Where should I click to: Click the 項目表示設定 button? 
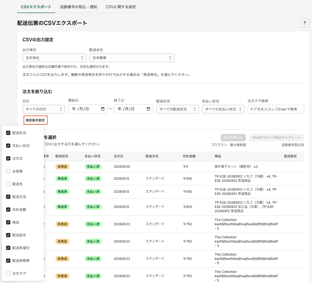tap(35, 120)
